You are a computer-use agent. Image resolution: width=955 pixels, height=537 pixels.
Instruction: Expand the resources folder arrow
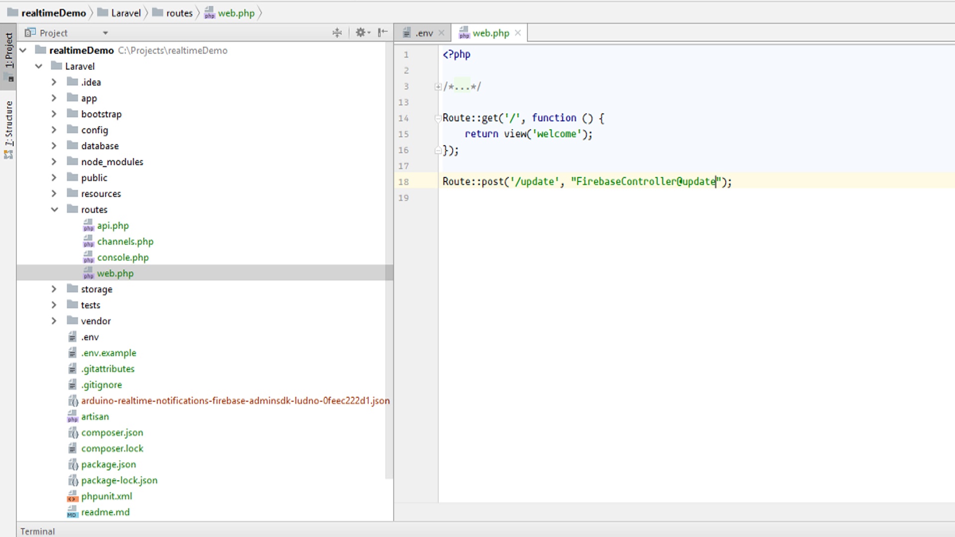click(54, 193)
